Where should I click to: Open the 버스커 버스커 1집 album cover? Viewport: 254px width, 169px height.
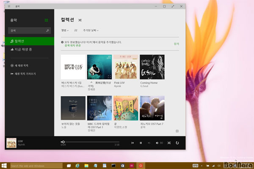pos(73,67)
